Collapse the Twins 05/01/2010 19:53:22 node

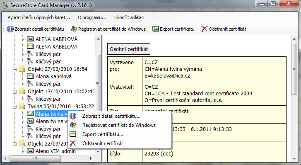[x=14, y=107]
